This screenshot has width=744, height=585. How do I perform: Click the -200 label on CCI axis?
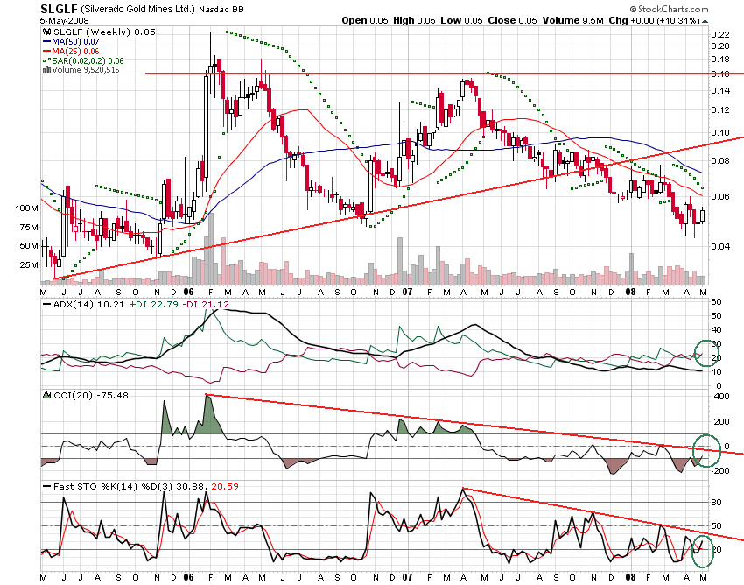coord(719,470)
